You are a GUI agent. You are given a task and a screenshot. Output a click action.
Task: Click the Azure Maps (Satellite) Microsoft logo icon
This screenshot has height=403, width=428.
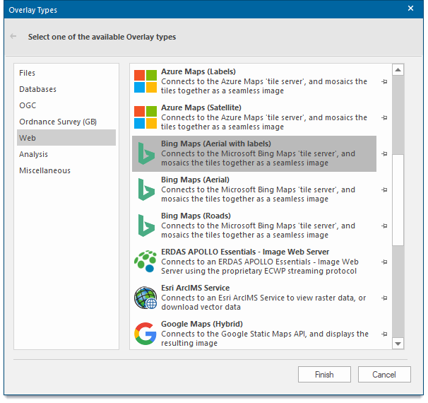(x=145, y=117)
